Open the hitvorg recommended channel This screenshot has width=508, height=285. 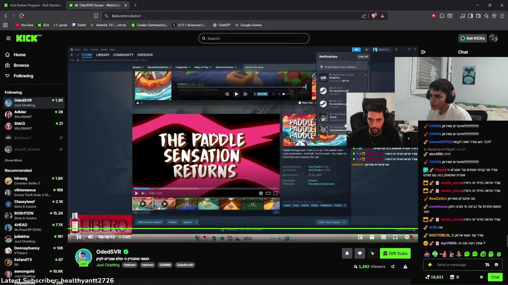[x=33, y=181]
